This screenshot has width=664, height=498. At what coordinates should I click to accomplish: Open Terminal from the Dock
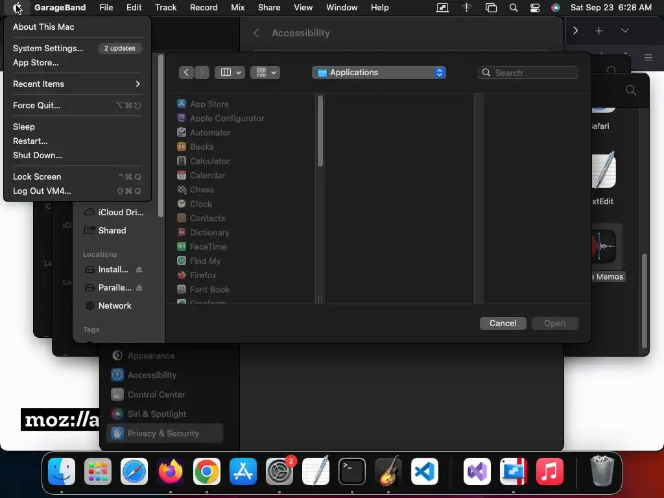click(x=352, y=471)
